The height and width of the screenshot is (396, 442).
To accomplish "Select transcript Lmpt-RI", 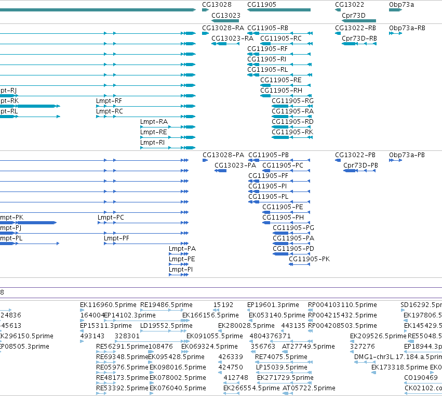I will pyautogui.click(x=153, y=143).
